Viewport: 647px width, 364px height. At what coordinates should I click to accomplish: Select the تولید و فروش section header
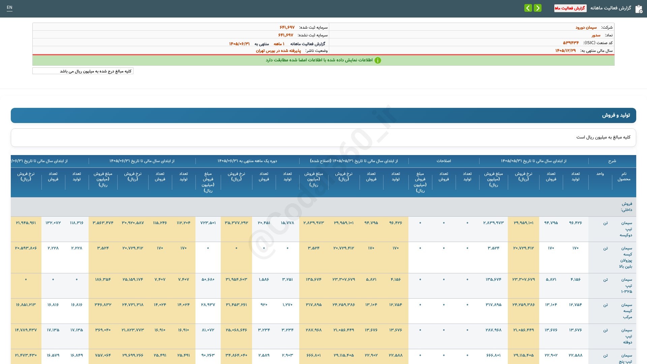click(323, 115)
